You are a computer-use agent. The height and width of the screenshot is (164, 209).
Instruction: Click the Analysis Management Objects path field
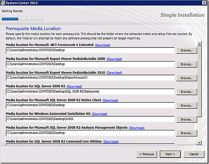pyautogui.click(x=90, y=133)
